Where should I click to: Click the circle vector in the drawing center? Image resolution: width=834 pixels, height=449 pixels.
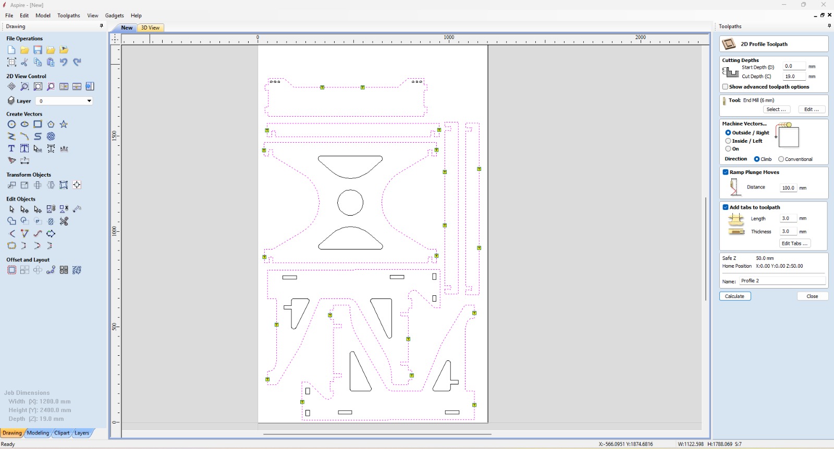(x=350, y=203)
